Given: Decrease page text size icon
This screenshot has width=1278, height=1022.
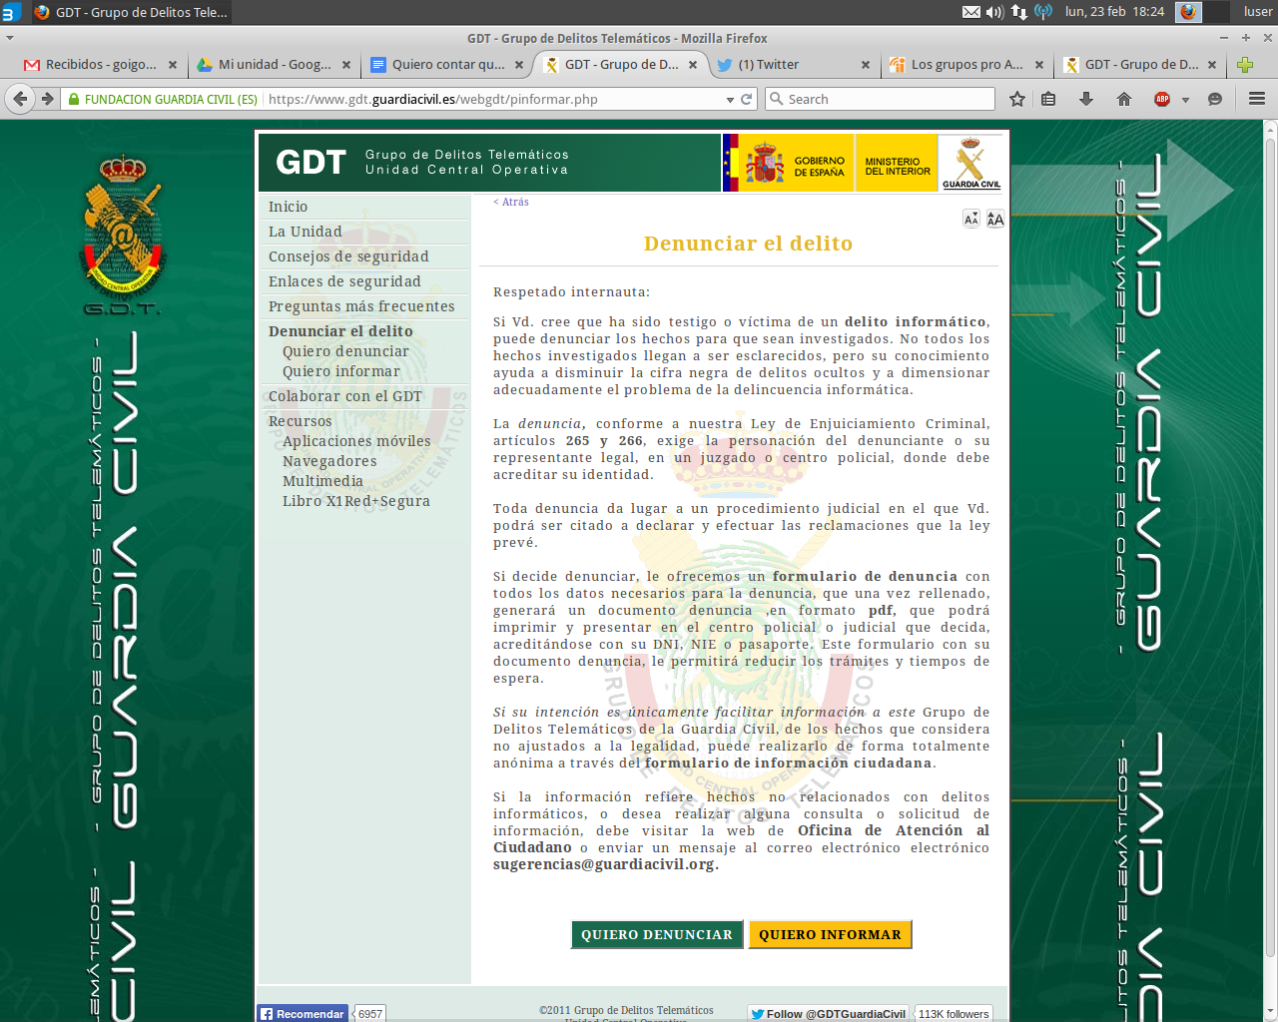Looking at the screenshot, I should pyautogui.click(x=970, y=219).
